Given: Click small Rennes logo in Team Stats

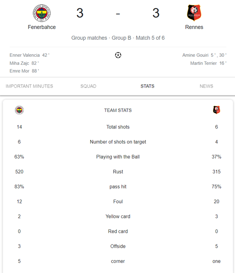Looking at the screenshot, I should point(216,110).
